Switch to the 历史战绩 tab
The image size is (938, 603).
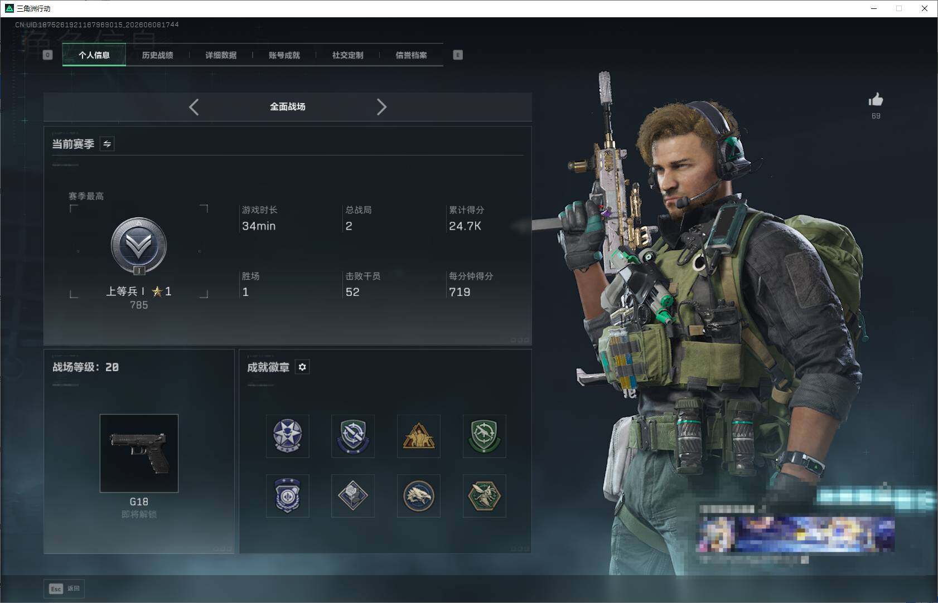[x=157, y=55]
